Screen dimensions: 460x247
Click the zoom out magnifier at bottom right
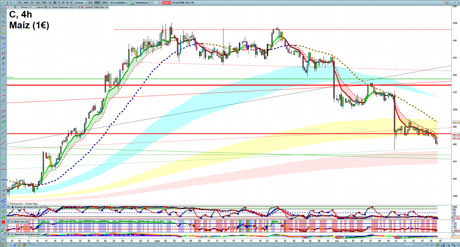tap(448, 245)
